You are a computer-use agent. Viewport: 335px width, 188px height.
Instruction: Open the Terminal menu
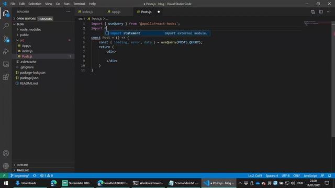[x=79, y=4]
